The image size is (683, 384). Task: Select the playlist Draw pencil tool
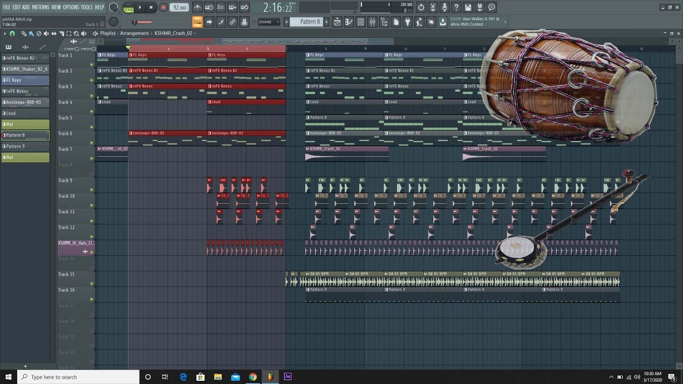(x=24, y=34)
